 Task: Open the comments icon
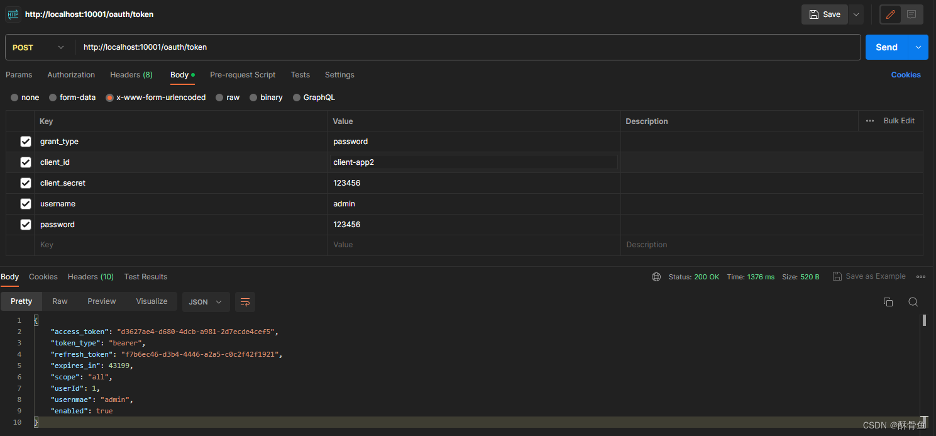911,14
